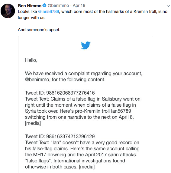The width and height of the screenshot is (171, 173).
Task: Open Ben Nimmo's profile avatar photo
Action: pyautogui.click(x=8, y=11)
